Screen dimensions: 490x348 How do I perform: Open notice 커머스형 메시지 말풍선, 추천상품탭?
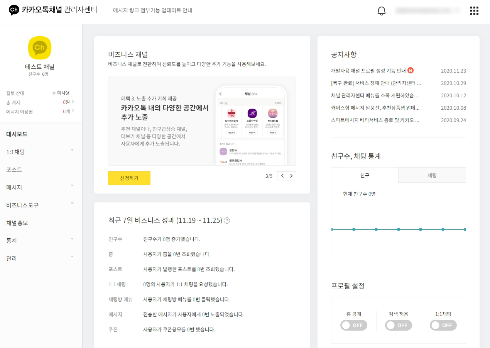[375, 108]
